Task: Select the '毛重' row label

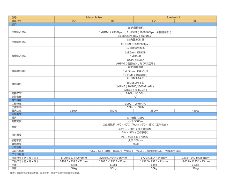Action: (x=14, y=165)
